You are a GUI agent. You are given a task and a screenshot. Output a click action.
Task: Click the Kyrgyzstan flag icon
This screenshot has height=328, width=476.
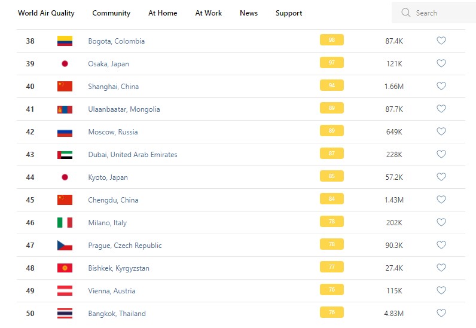65,268
